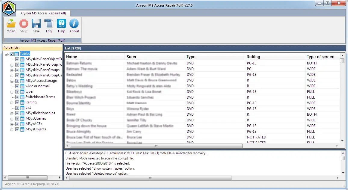Select the wide or normal table label
The height and width of the screenshot is (190, 348).
(x=38, y=86)
